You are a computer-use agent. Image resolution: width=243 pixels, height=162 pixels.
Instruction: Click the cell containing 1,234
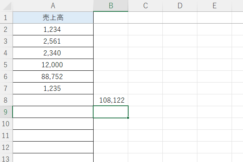coord(53,29)
